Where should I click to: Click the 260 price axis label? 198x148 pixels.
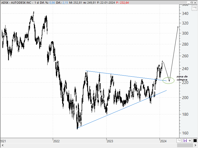(x=185, y=56)
